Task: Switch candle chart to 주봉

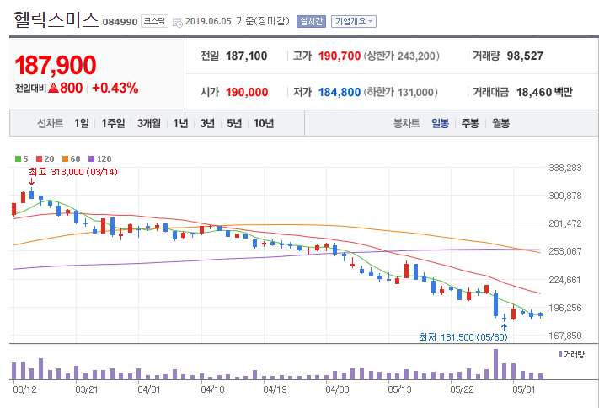Action: pyautogui.click(x=470, y=123)
